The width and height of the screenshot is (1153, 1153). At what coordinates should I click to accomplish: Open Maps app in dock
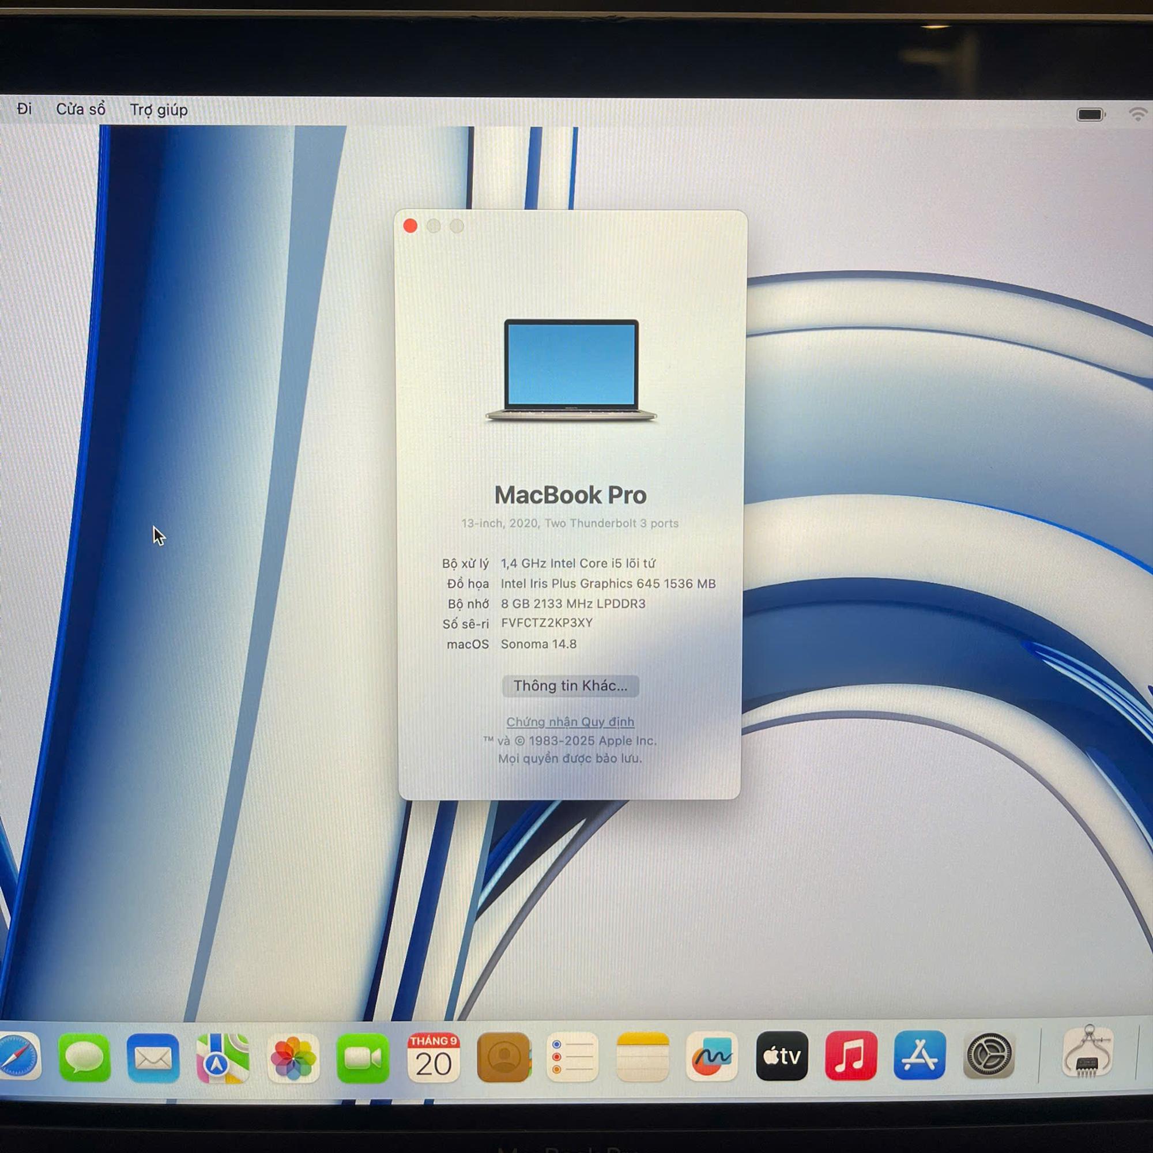pyautogui.click(x=223, y=1057)
